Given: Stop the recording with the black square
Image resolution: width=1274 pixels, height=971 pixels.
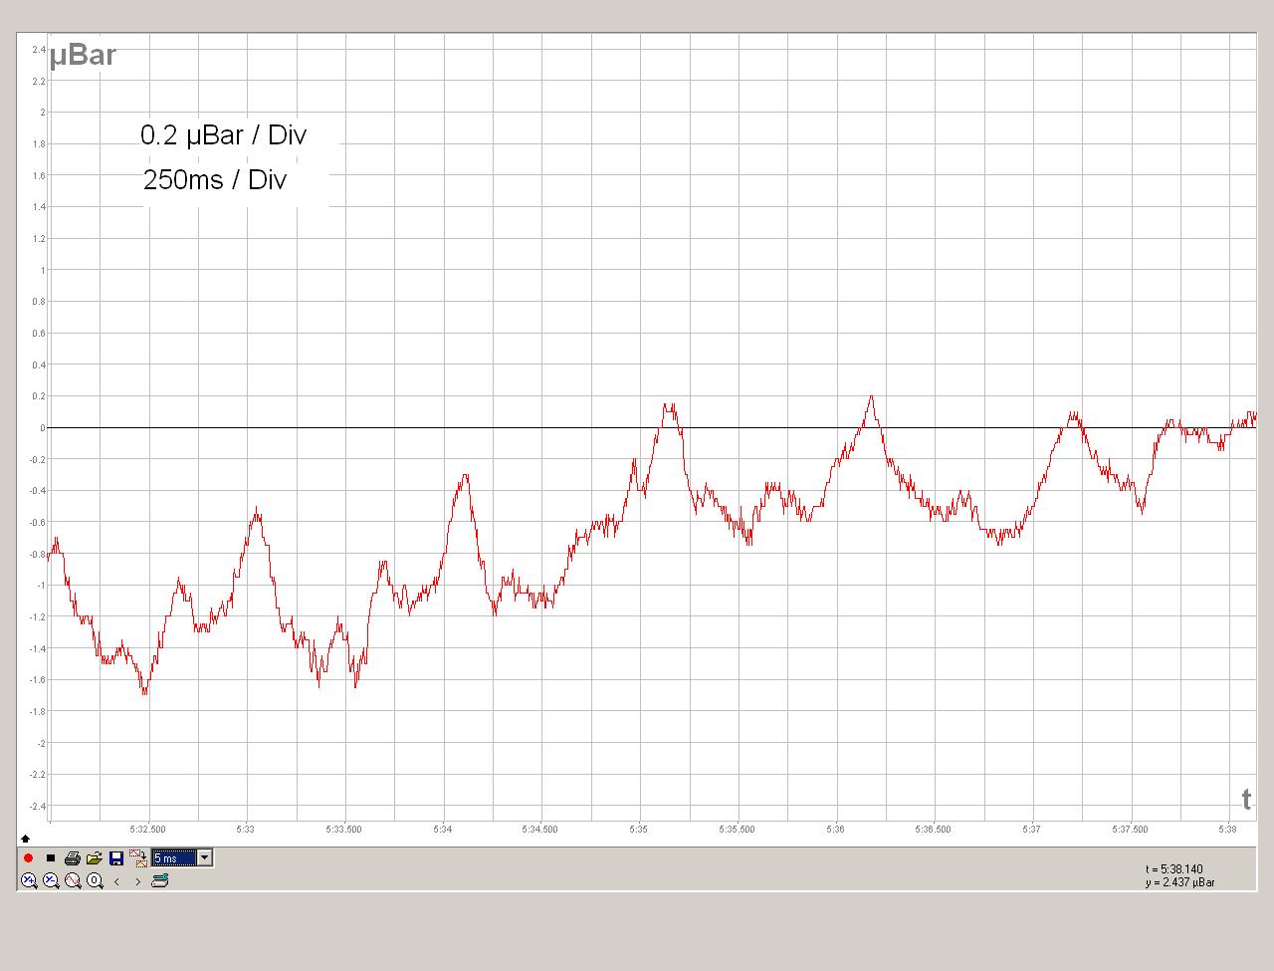Looking at the screenshot, I should (51, 858).
